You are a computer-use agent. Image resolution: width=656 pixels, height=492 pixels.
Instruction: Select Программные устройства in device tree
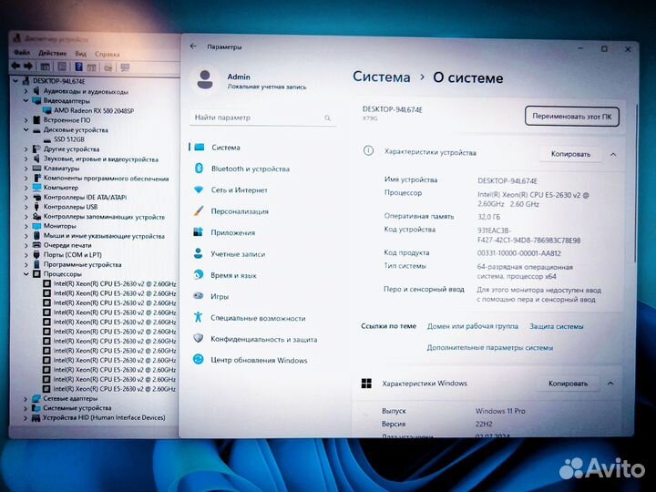pos(82,264)
